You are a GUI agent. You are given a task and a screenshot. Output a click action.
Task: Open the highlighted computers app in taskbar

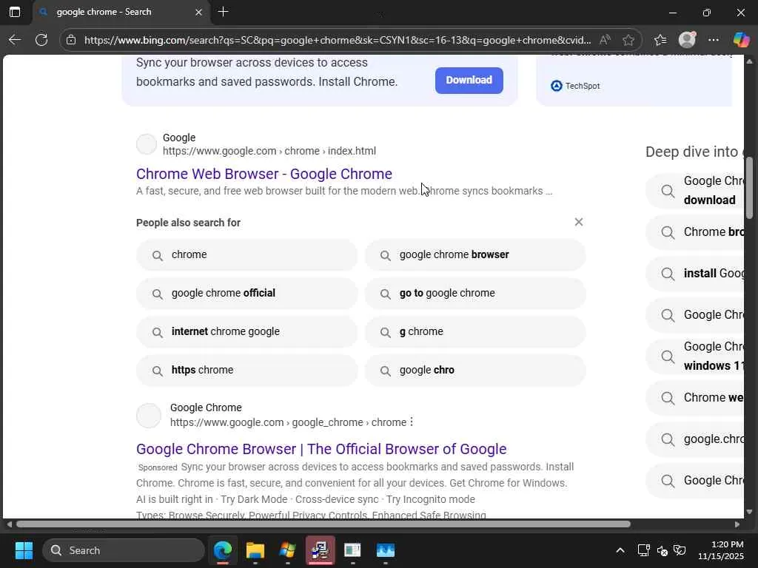(x=320, y=550)
